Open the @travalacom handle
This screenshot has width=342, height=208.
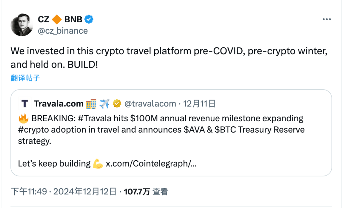150,104
